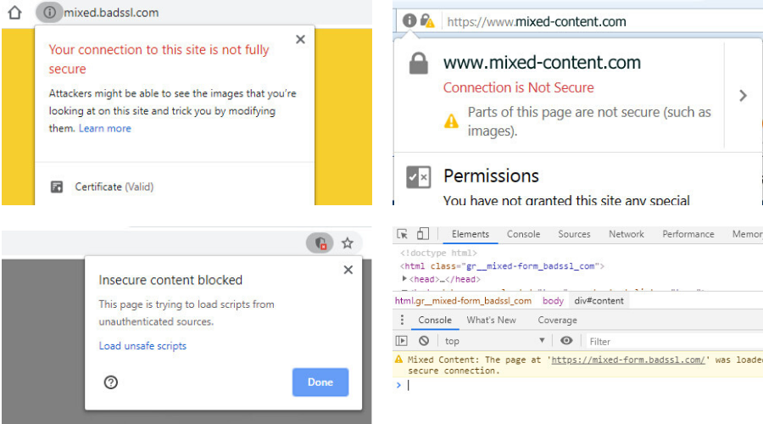
Task: Open help with the question mark icon
Action: point(110,382)
